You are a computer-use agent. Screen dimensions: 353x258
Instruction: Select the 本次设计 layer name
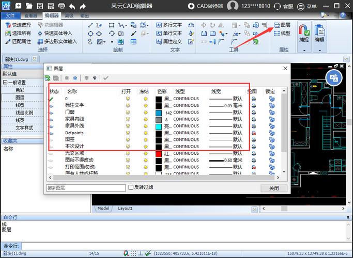(74, 147)
